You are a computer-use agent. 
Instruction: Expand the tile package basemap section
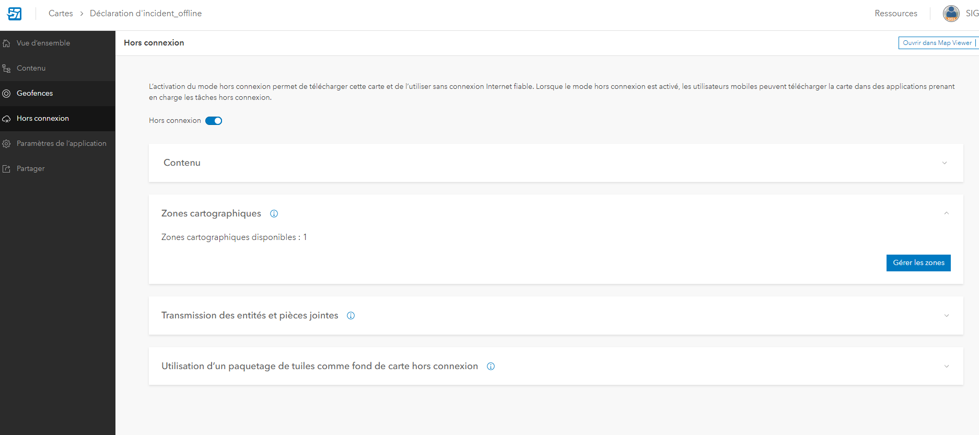pos(946,367)
